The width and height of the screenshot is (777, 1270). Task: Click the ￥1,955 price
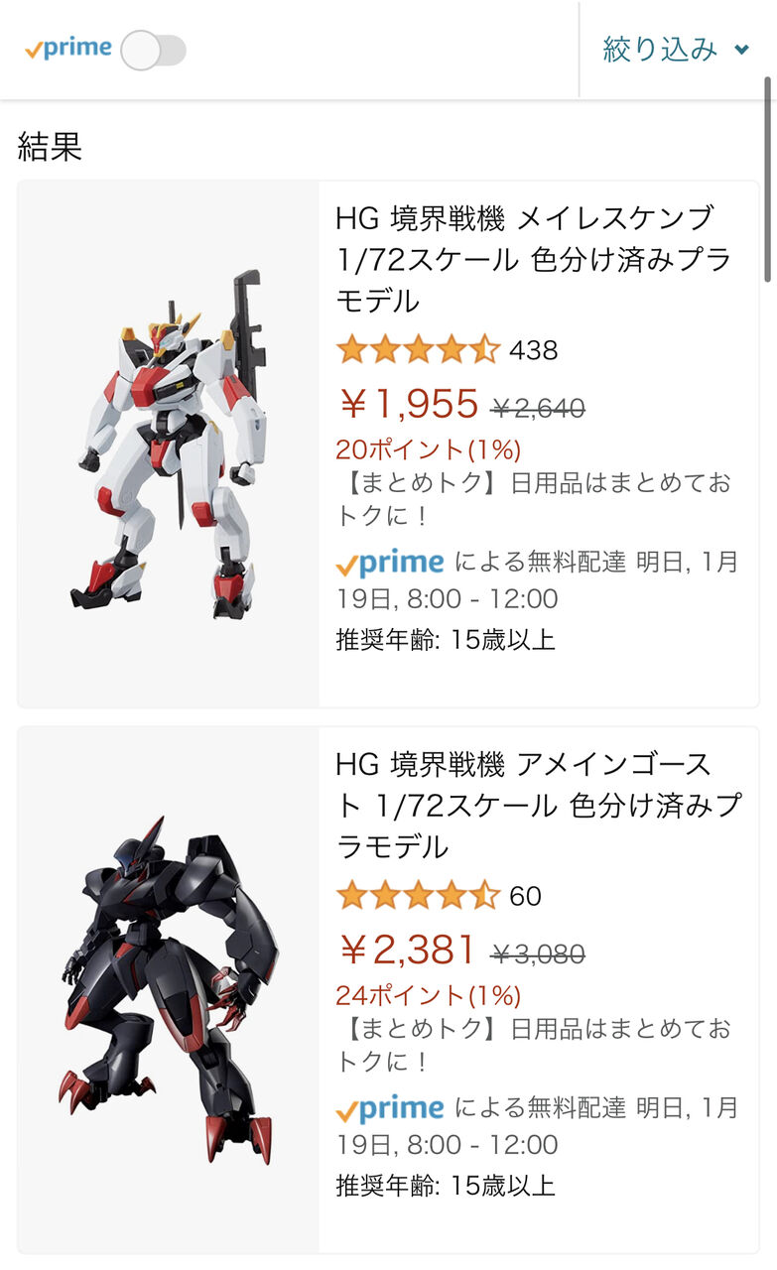coord(409,404)
